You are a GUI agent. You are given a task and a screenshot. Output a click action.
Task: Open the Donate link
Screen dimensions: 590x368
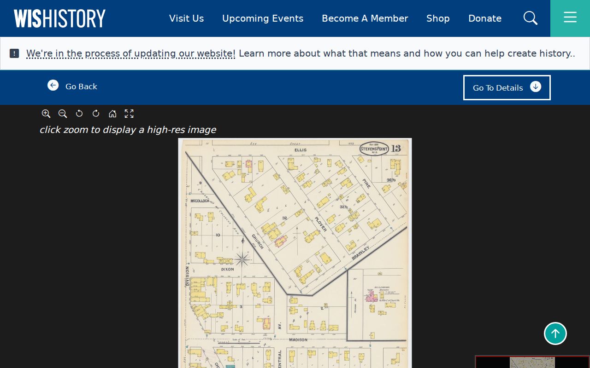coord(485,18)
